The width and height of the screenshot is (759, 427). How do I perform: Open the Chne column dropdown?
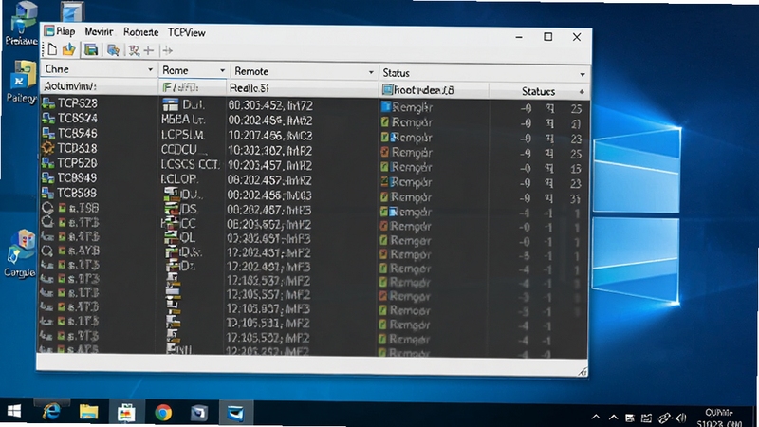(151, 70)
